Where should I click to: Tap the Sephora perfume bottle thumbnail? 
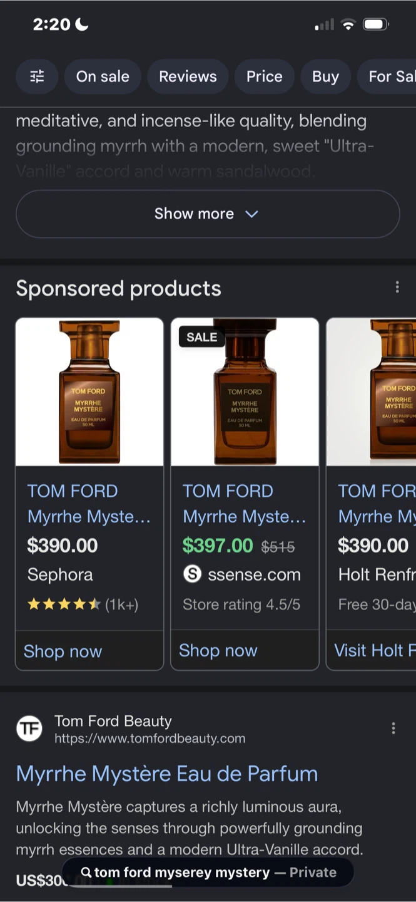tap(89, 392)
